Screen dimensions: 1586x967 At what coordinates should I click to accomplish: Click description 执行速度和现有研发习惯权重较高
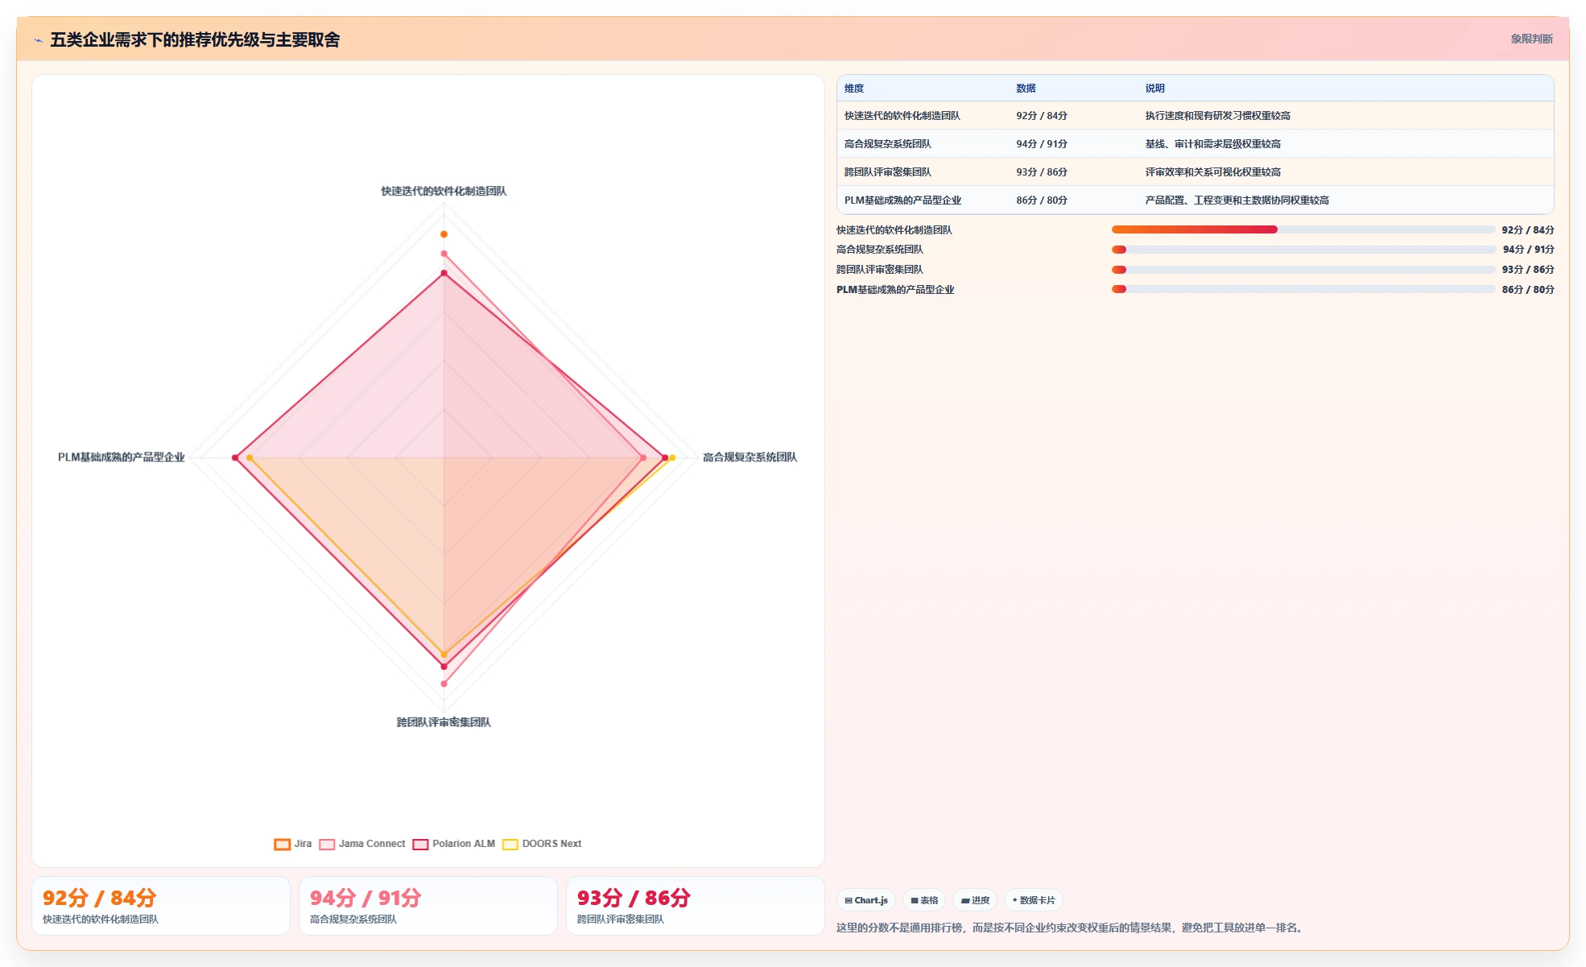(1217, 116)
